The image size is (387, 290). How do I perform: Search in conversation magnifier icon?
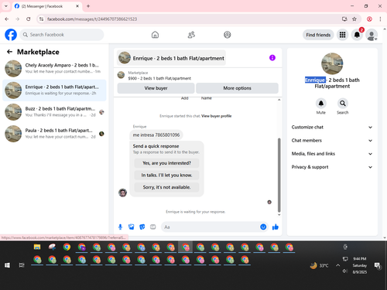point(343,104)
